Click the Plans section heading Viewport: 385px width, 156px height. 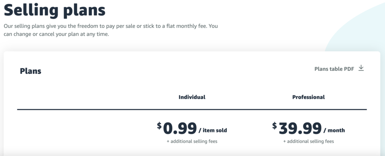30,71
